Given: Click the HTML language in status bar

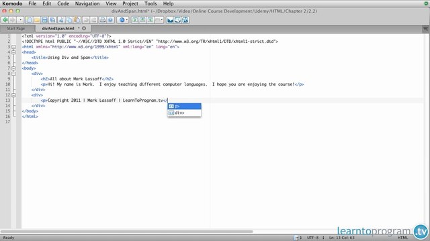Looking at the screenshot, I should coord(403,238).
